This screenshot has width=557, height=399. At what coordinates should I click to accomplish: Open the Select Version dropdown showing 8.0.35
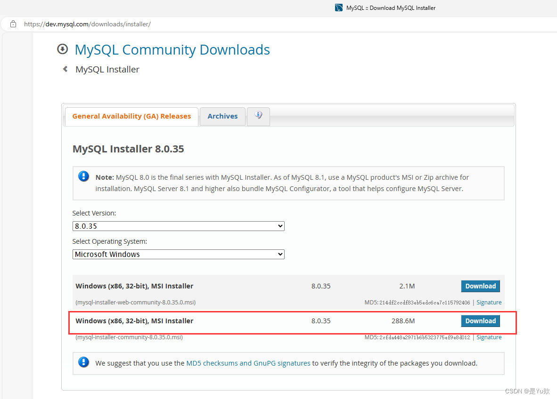click(178, 226)
